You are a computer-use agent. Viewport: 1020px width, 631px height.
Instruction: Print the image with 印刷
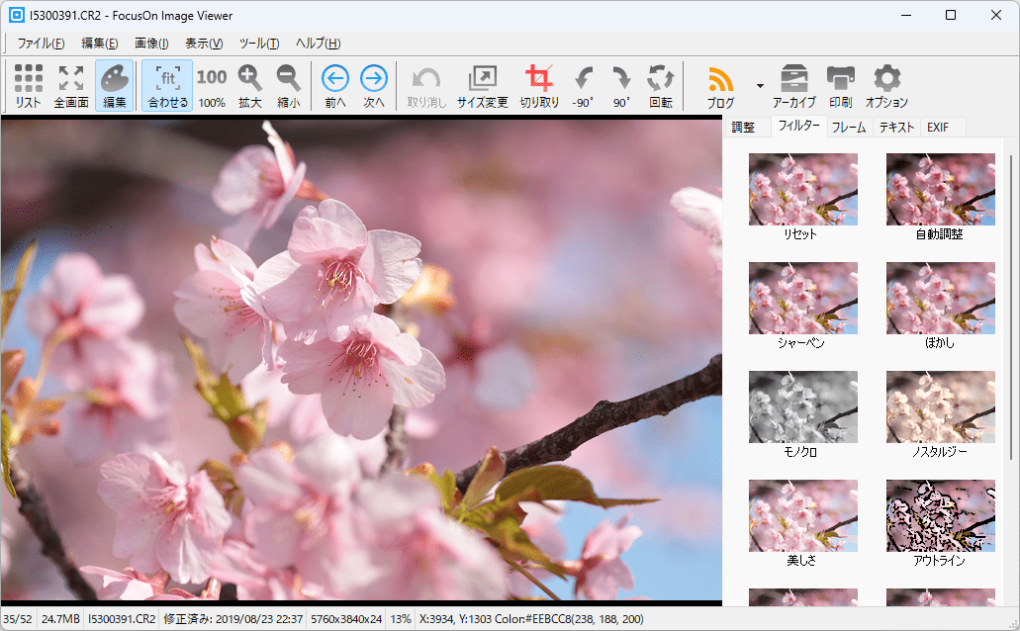tap(841, 86)
